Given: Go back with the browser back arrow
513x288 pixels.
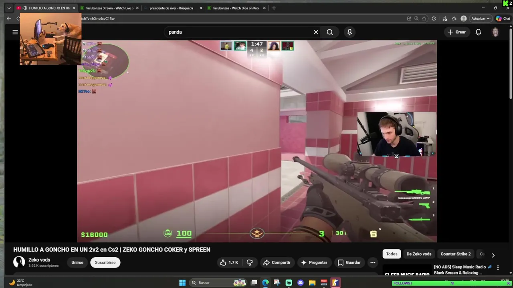Looking at the screenshot, I should coord(9,18).
